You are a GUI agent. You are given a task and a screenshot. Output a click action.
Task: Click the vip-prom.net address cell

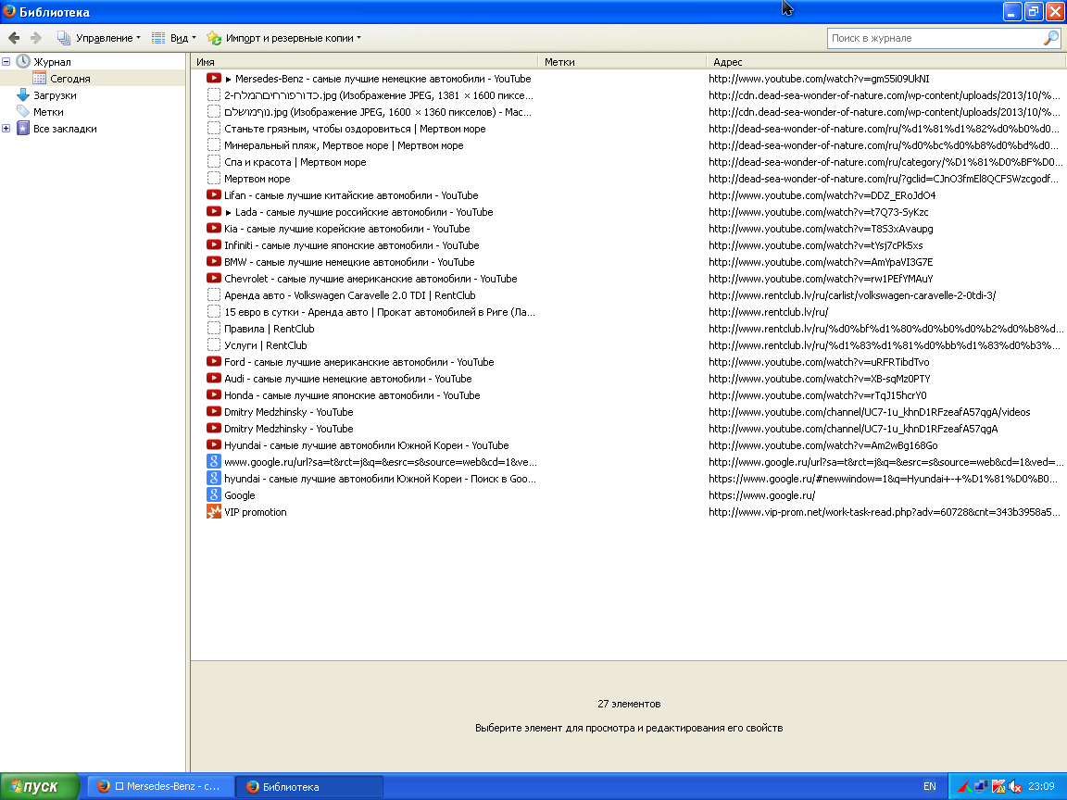point(884,511)
